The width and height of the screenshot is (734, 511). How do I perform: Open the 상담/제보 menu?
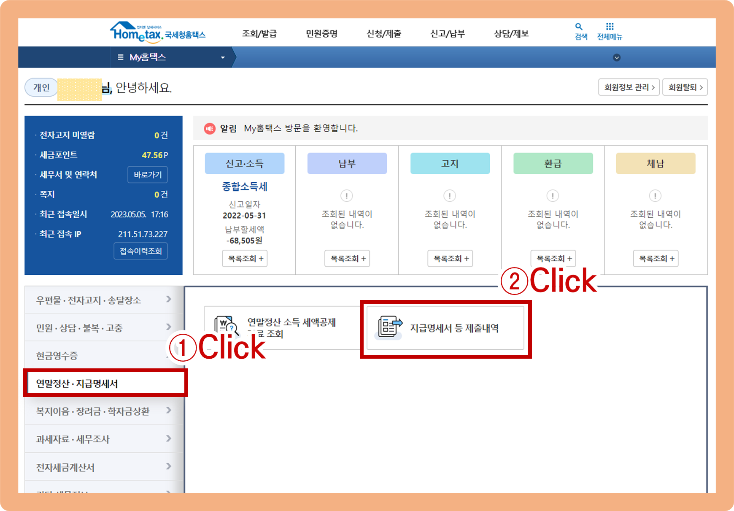point(511,34)
